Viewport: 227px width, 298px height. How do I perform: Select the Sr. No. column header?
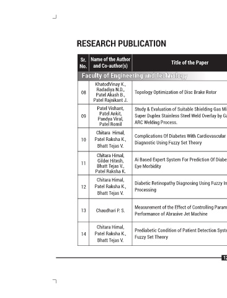tap(83, 63)
